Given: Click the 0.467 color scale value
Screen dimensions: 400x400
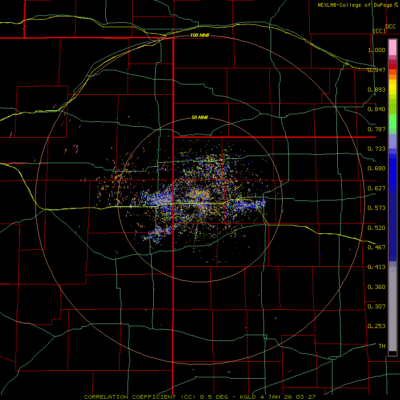Looking at the screenshot, I should tap(376, 248).
